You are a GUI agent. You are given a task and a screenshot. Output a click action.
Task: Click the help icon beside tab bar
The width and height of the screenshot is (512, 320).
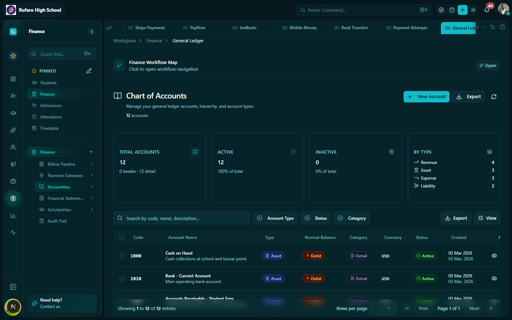pos(502,27)
